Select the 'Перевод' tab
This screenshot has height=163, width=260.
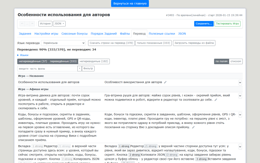coord(139,34)
